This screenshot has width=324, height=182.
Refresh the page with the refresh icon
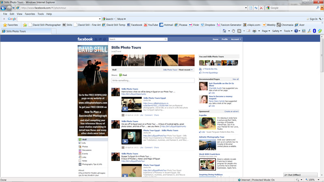pyautogui.click(x=256, y=8)
